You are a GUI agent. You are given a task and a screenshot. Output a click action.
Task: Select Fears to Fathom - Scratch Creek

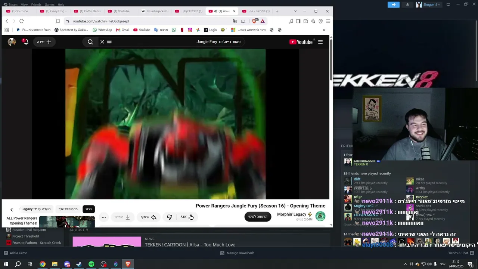click(37, 243)
